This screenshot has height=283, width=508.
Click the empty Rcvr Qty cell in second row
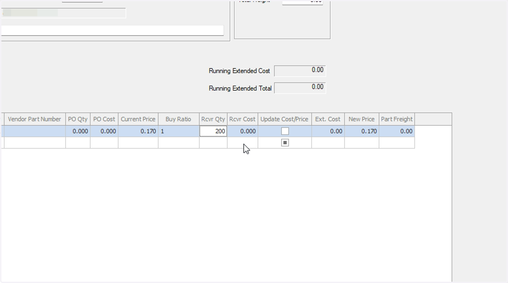213,143
